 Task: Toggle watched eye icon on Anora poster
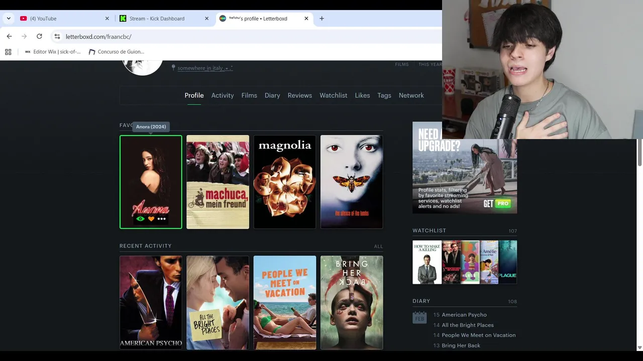(x=140, y=219)
